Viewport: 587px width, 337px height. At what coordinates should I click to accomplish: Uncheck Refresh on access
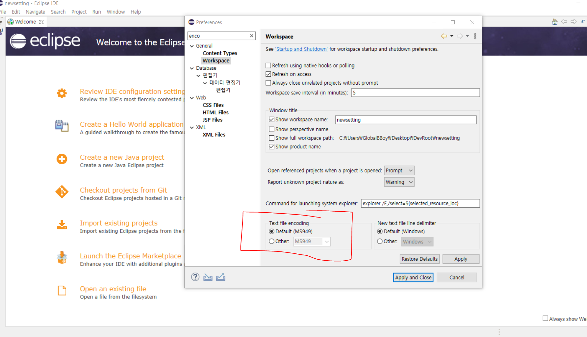point(268,74)
